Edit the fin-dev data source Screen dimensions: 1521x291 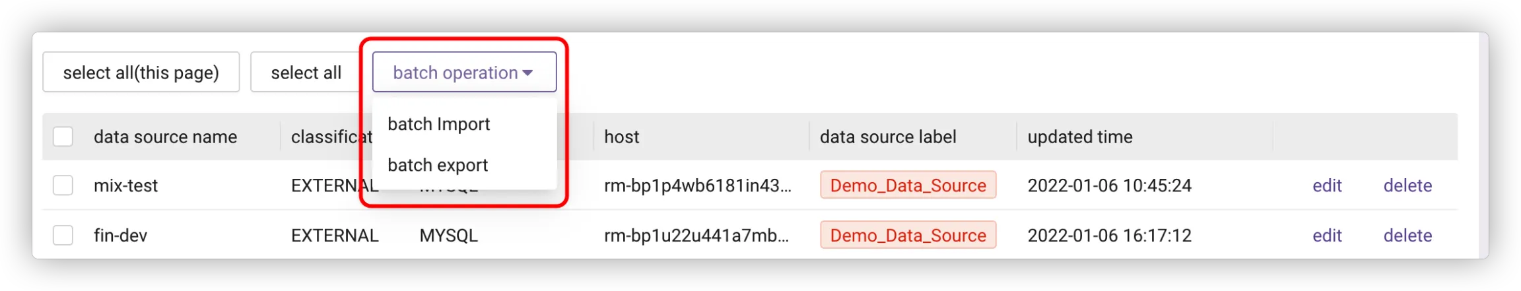tap(1327, 236)
